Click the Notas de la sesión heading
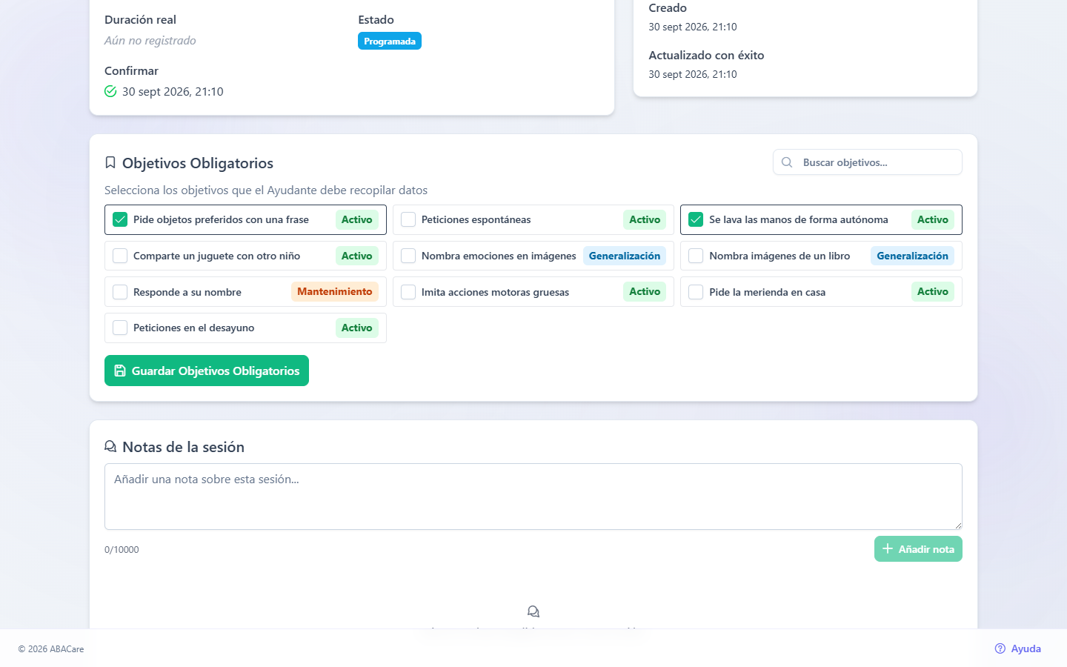Viewport: 1067px width, 667px height. coord(183,447)
